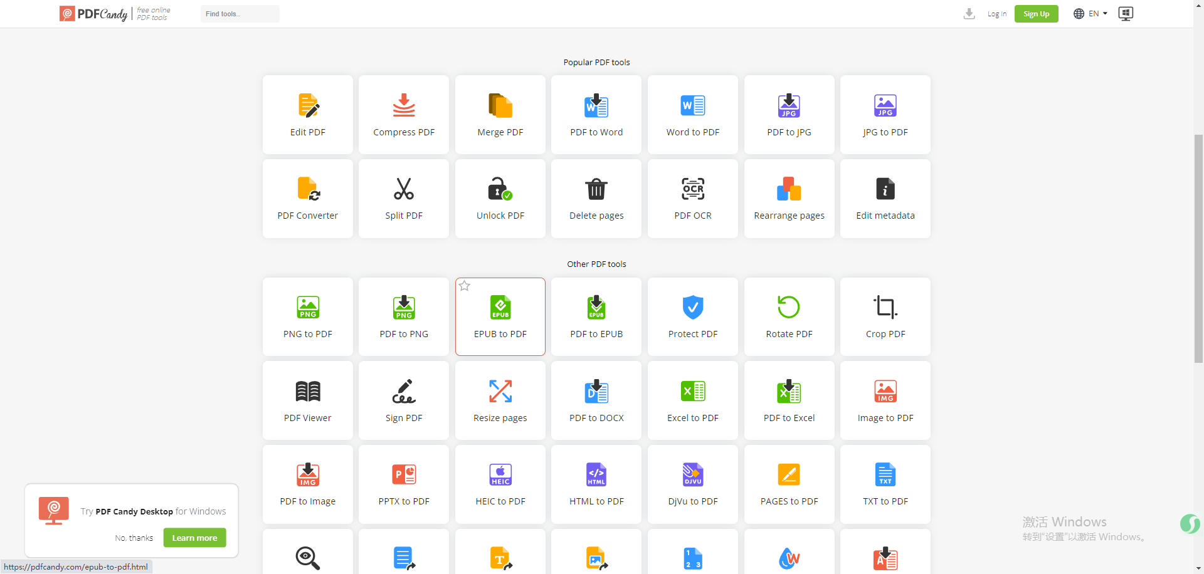Open the PDF to Excel converter
Screen dimensions: 1204x574
click(x=789, y=400)
